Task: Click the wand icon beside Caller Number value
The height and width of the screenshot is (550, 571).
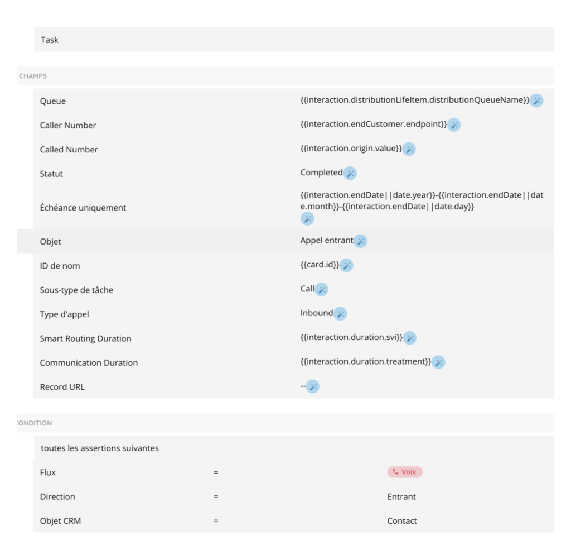Action: [x=454, y=125]
